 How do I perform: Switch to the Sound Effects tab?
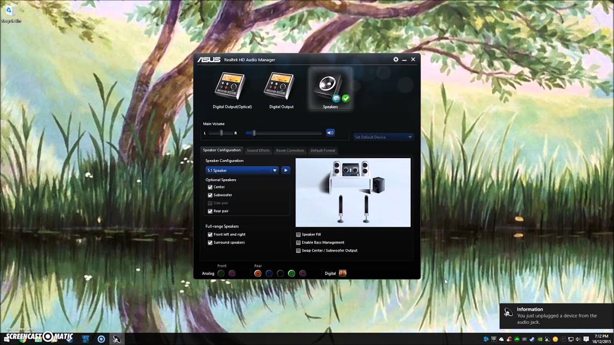click(x=258, y=150)
